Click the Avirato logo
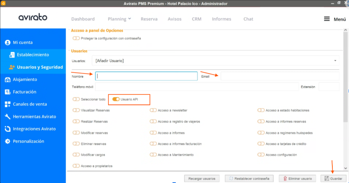This screenshot has height=183, width=349. [x=33, y=17]
